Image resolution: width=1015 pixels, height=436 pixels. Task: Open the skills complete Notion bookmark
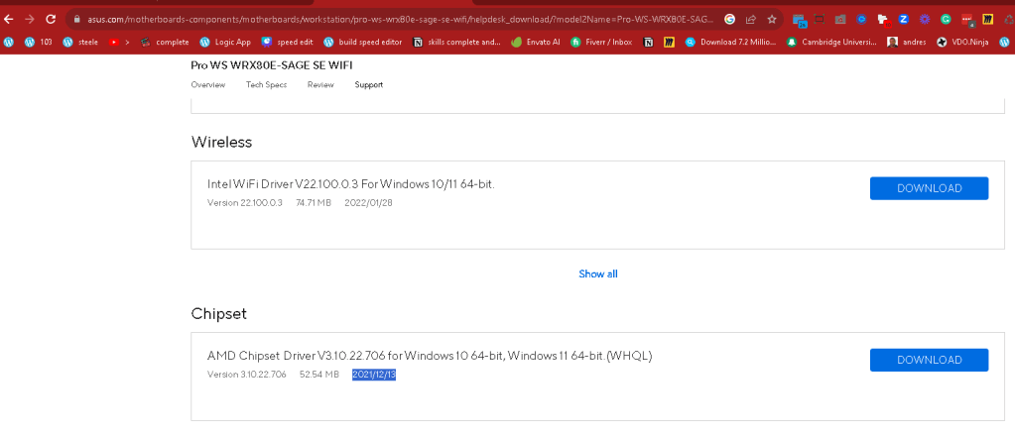(x=457, y=42)
